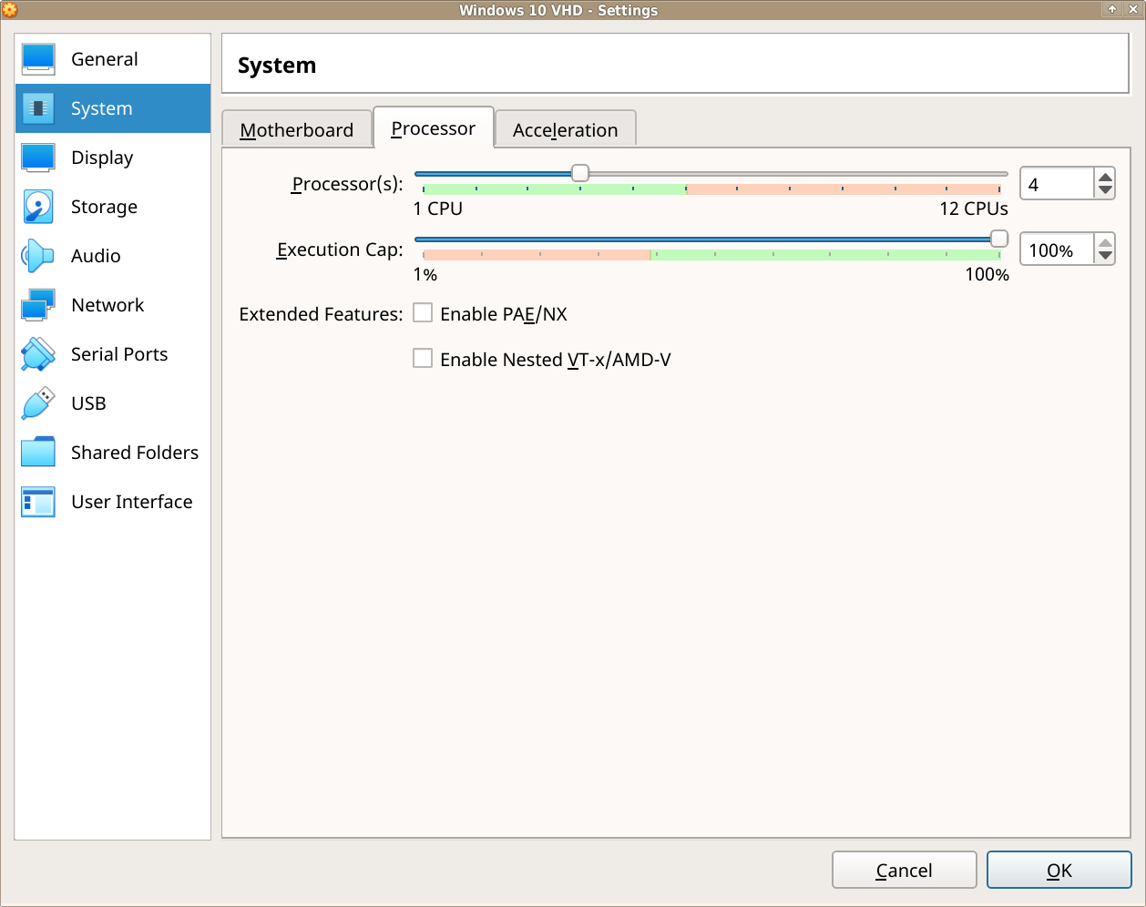Lower execution cap using down arrow
The height and width of the screenshot is (907, 1146).
point(1105,256)
